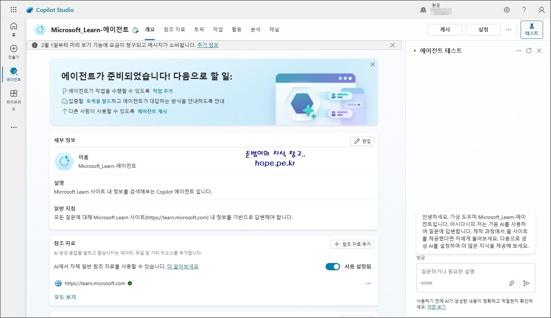Switch to the Actions (작업) tab
Image resolution: width=551 pixels, height=318 pixels.
click(218, 30)
